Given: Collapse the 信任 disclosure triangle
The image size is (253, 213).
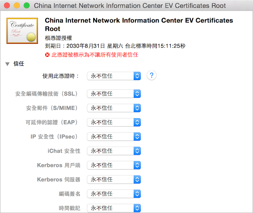Looking at the screenshot, I should [x=8, y=64].
